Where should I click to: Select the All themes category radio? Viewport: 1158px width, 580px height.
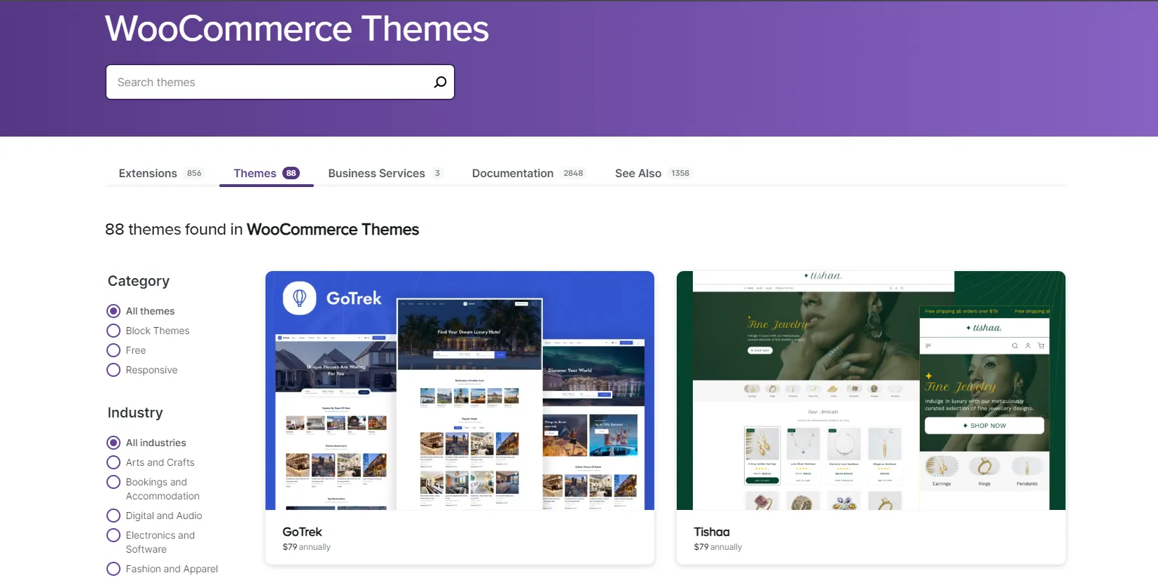[x=113, y=311]
